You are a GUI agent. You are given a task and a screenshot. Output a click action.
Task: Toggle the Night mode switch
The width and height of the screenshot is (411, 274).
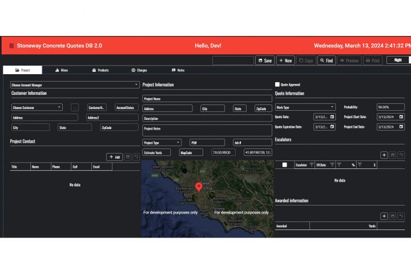coord(398,60)
